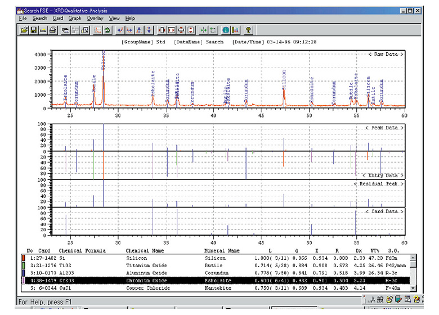Click the blue swatch of Corundum row

[x=24, y=273]
